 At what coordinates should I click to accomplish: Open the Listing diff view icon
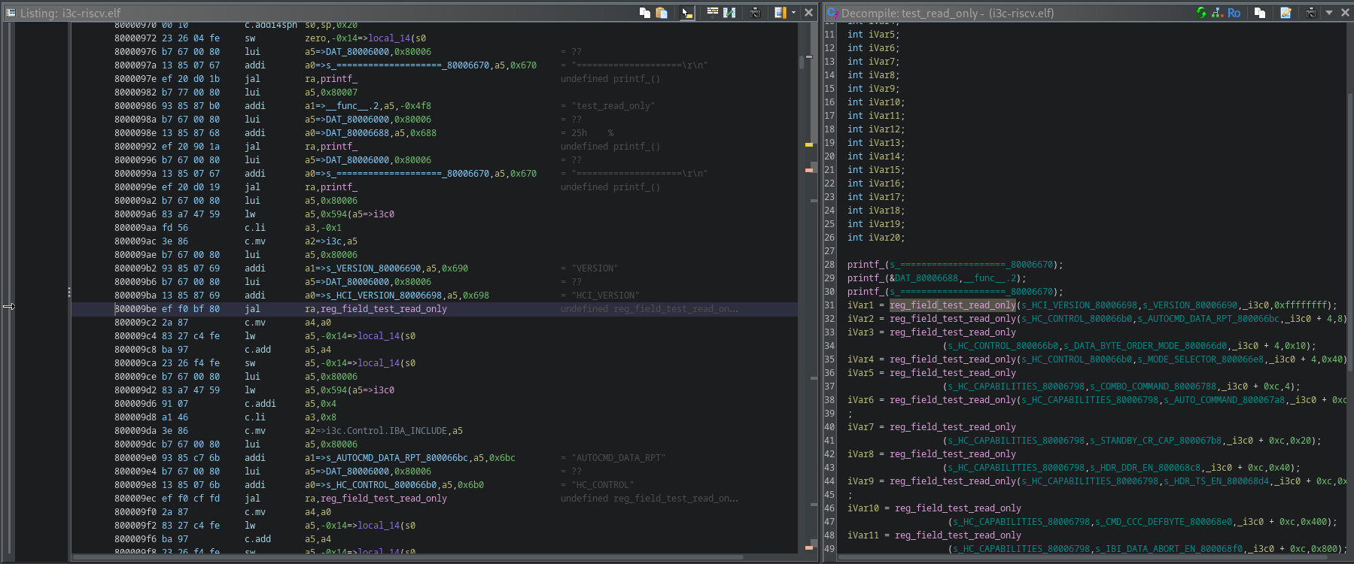729,12
